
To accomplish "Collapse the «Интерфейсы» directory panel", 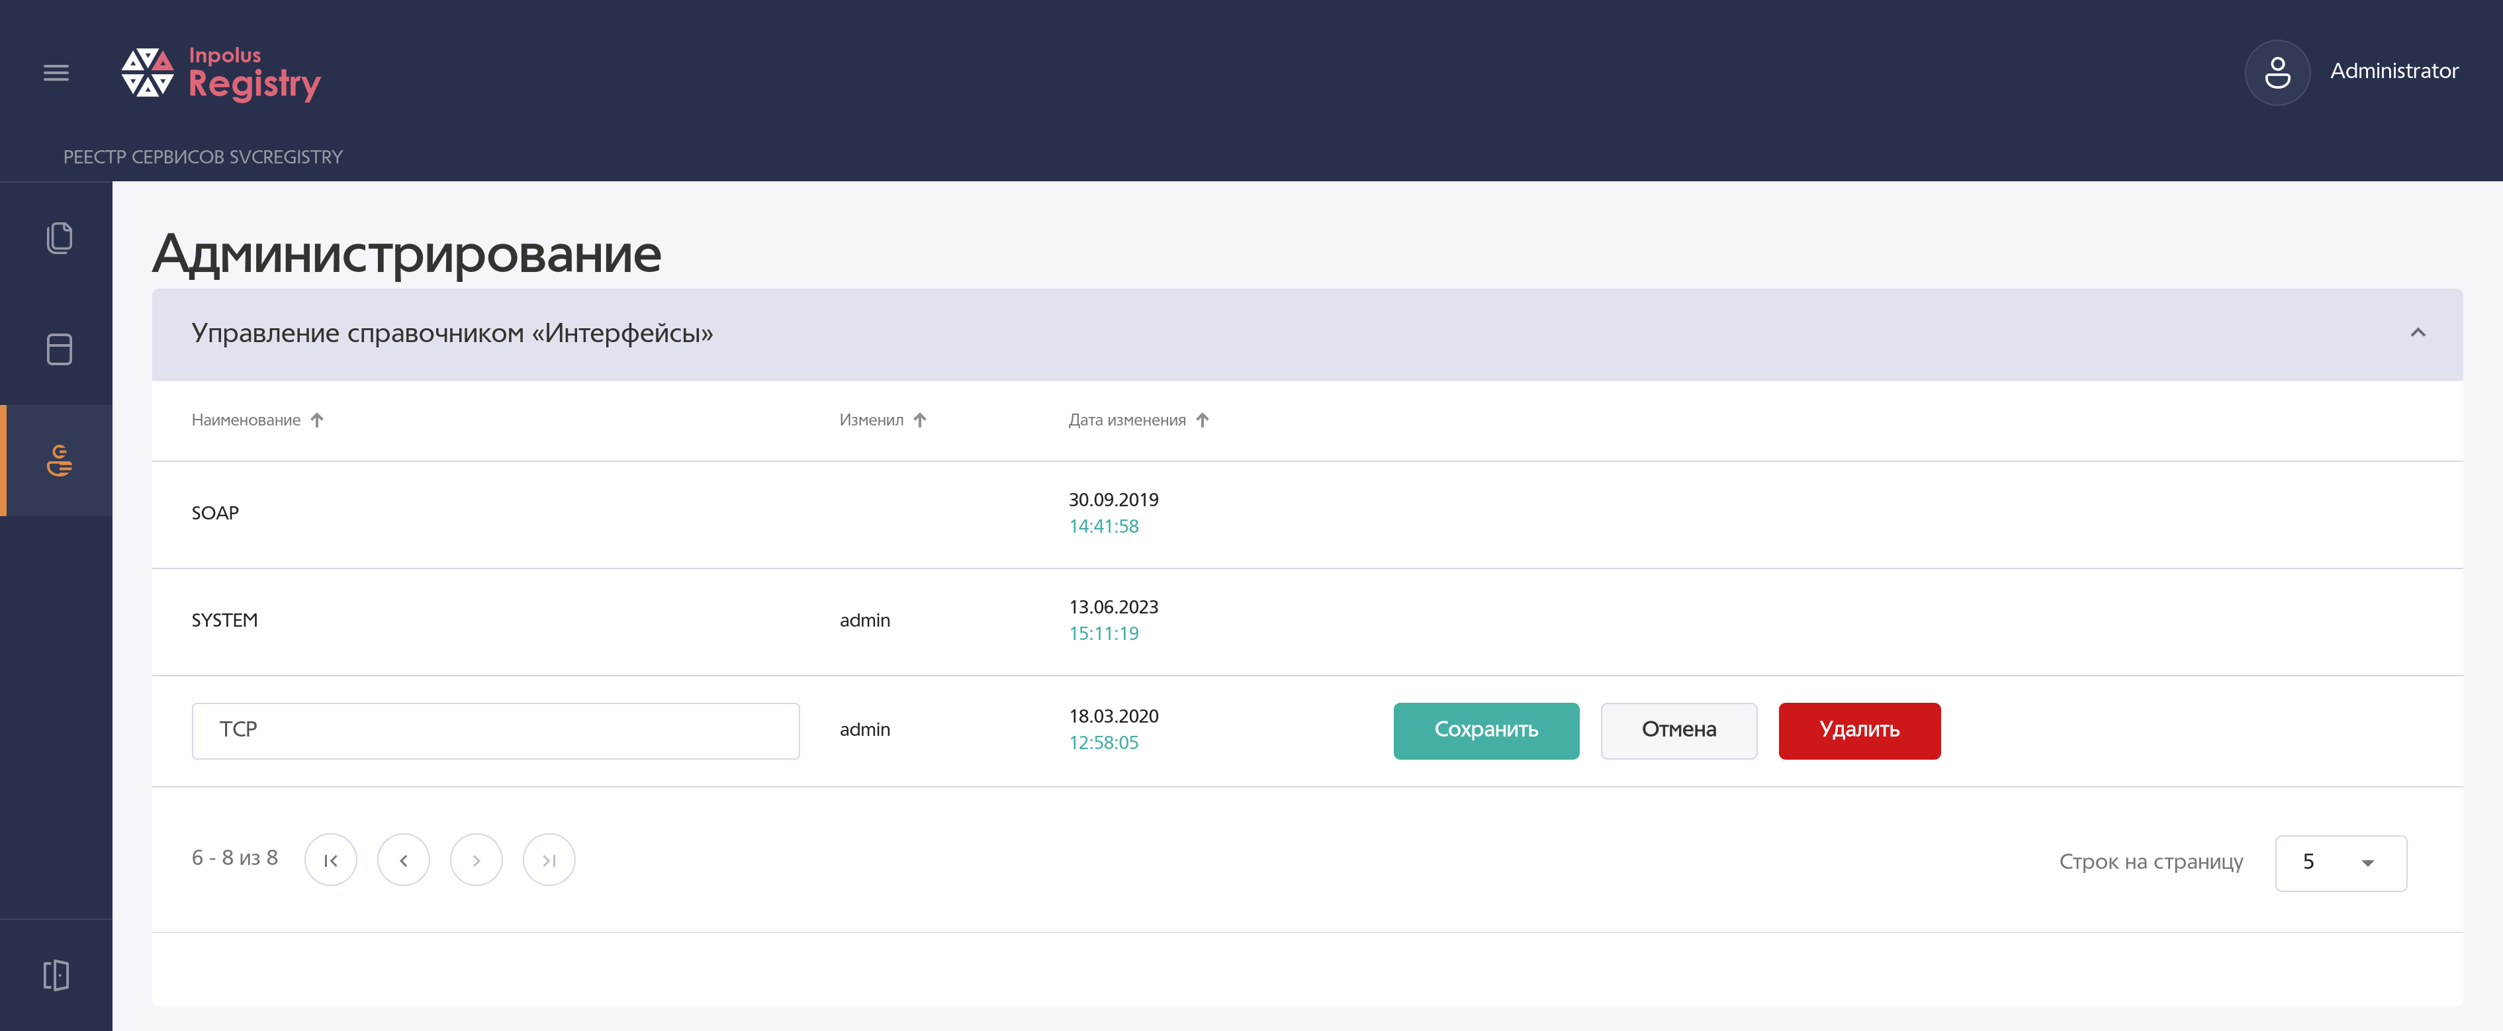I will [2418, 334].
